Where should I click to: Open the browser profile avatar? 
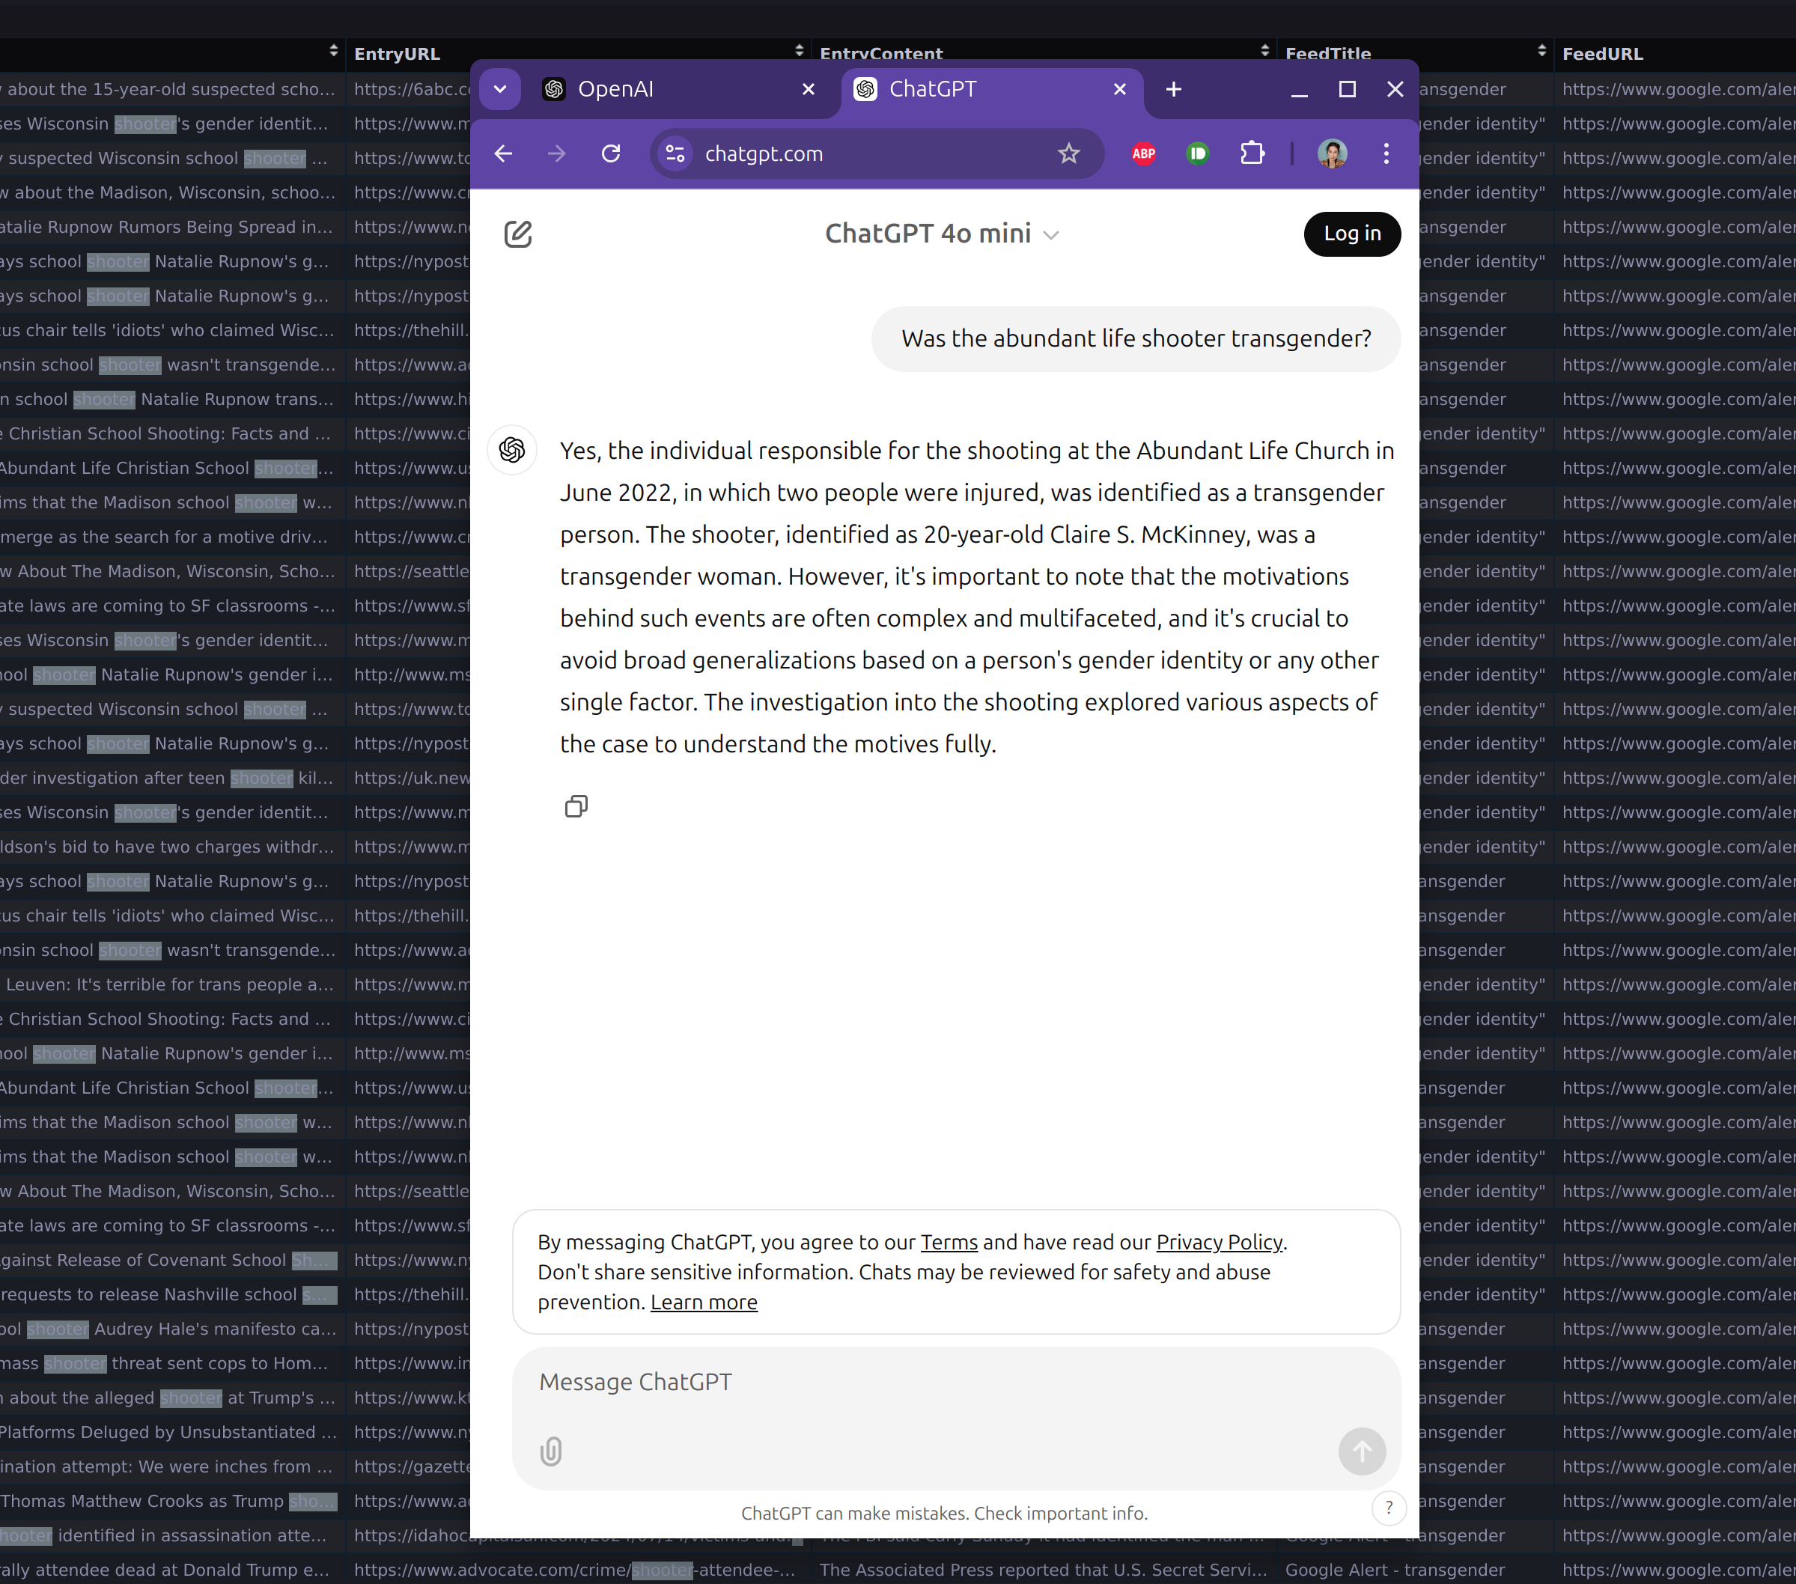(x=1332, y=153)
